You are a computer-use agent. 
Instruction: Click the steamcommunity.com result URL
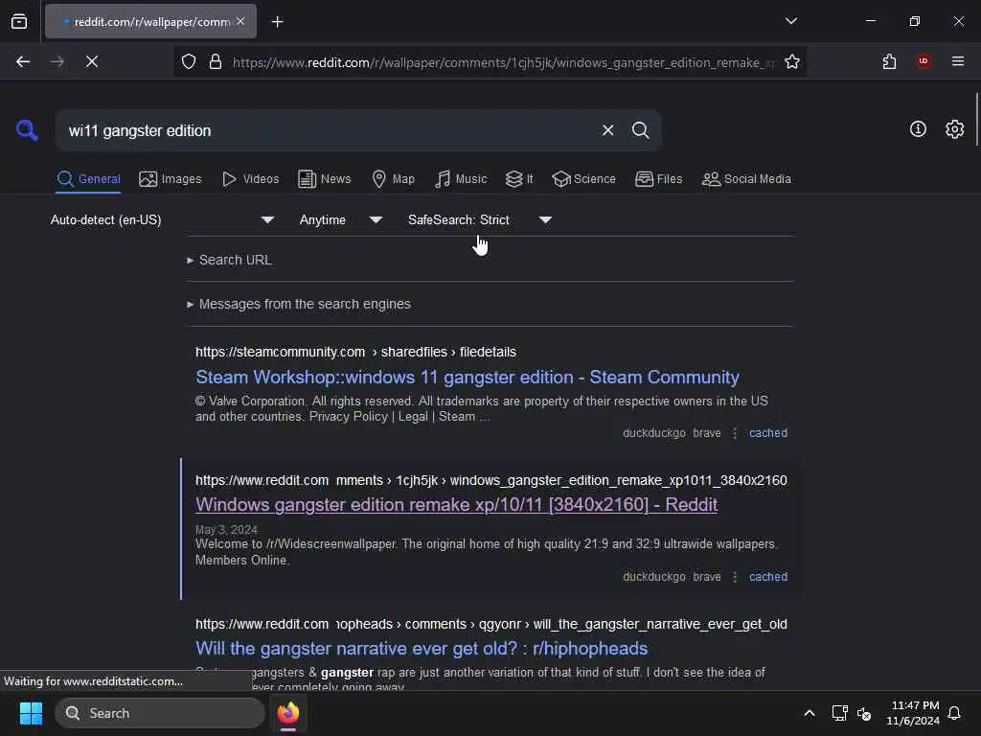(355, 352)
